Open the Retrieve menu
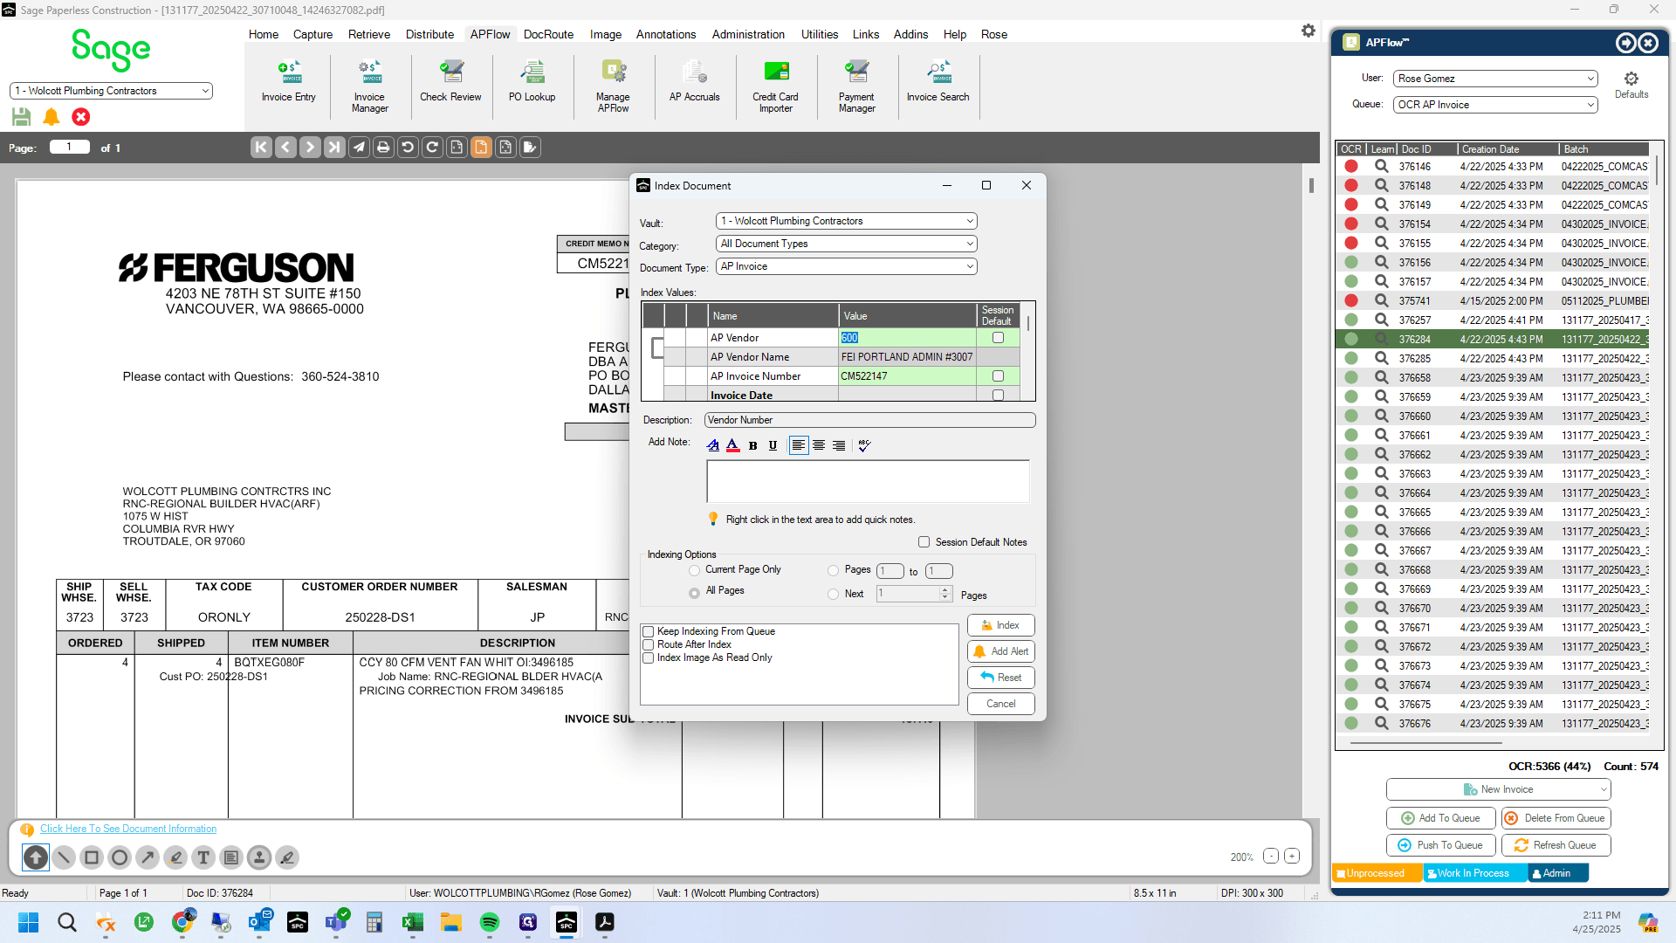 point(369,34)
